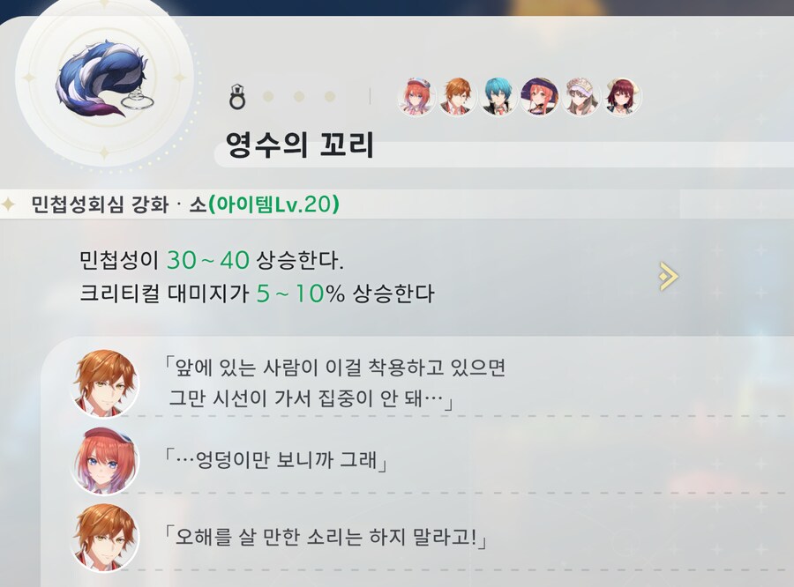Select the dark-red-haired girl avatar at row end
The height and width of the screenshot is (587, 794).
click(x=622, y=96)
